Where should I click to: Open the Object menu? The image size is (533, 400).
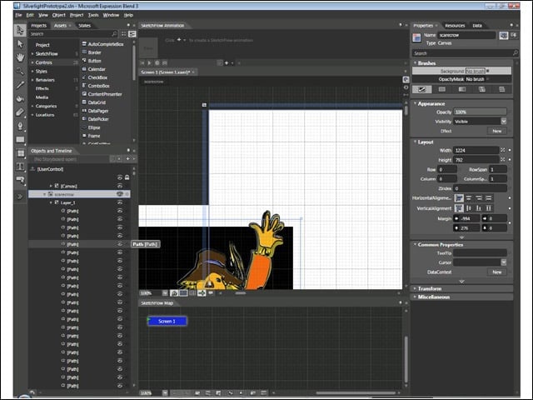tap(59, 15)
